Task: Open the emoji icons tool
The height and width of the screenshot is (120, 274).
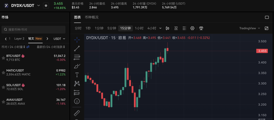Action: pyautogui.click(x=77, y=101)
